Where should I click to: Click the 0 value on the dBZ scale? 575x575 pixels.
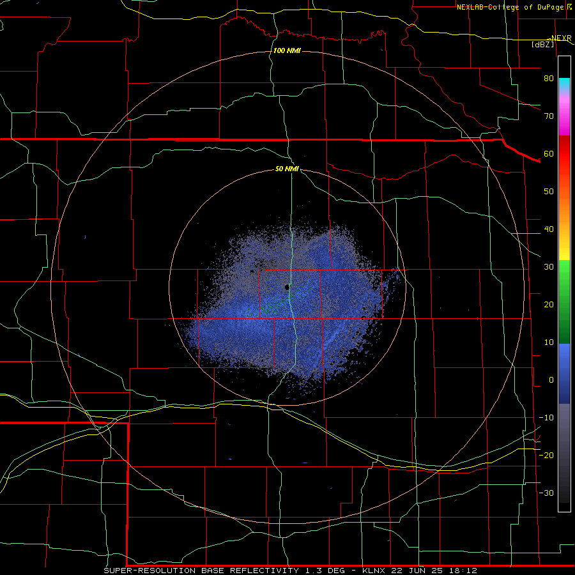551,380
